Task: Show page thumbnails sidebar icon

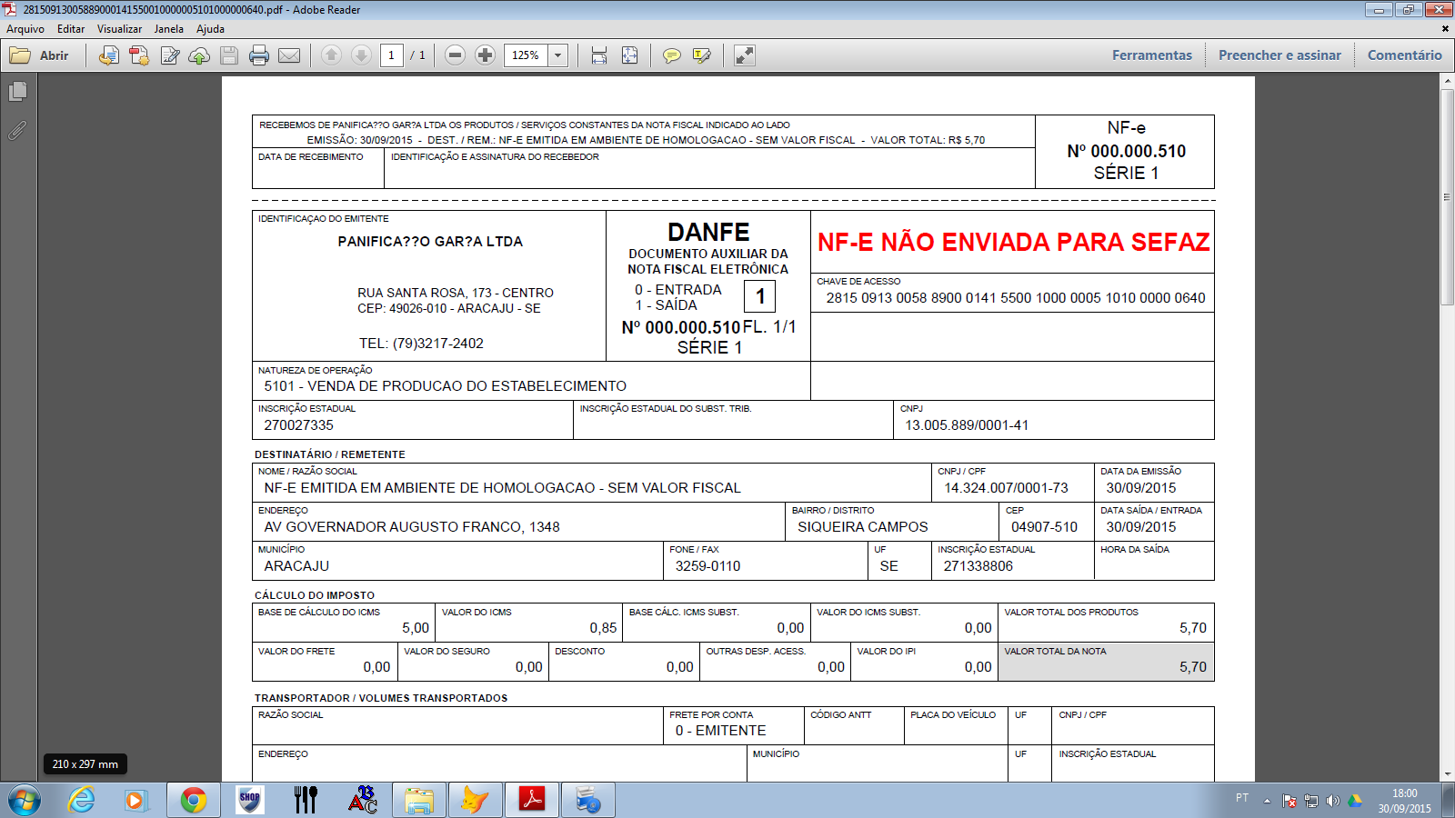Action: [17, 92]
